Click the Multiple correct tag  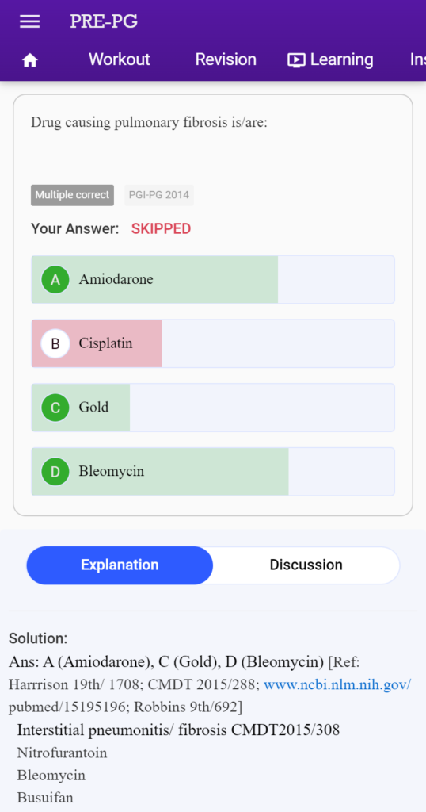(72, 195)
